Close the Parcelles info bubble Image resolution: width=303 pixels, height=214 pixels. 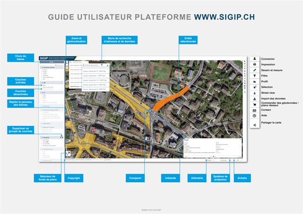(241, 139)
